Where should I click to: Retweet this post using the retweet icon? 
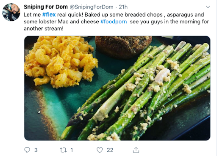[x=63, y=150]
